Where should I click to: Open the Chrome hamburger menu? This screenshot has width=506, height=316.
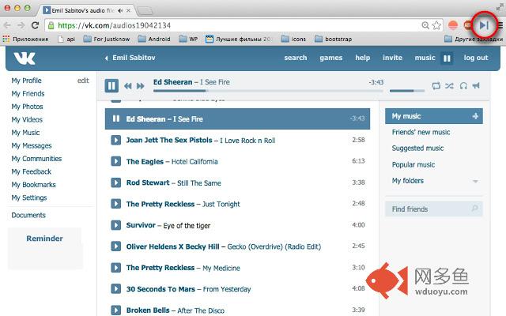pos(500,25)
